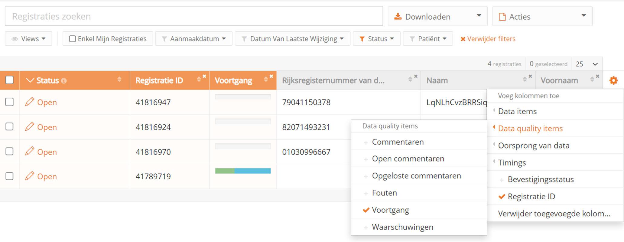
Task: Click the Verwijder filters link
Action: tap(488, 39)
